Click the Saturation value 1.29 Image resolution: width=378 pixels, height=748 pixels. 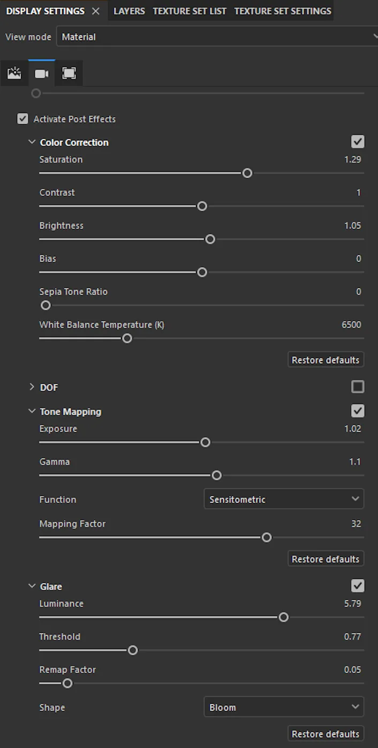click(x=353, y=159)
